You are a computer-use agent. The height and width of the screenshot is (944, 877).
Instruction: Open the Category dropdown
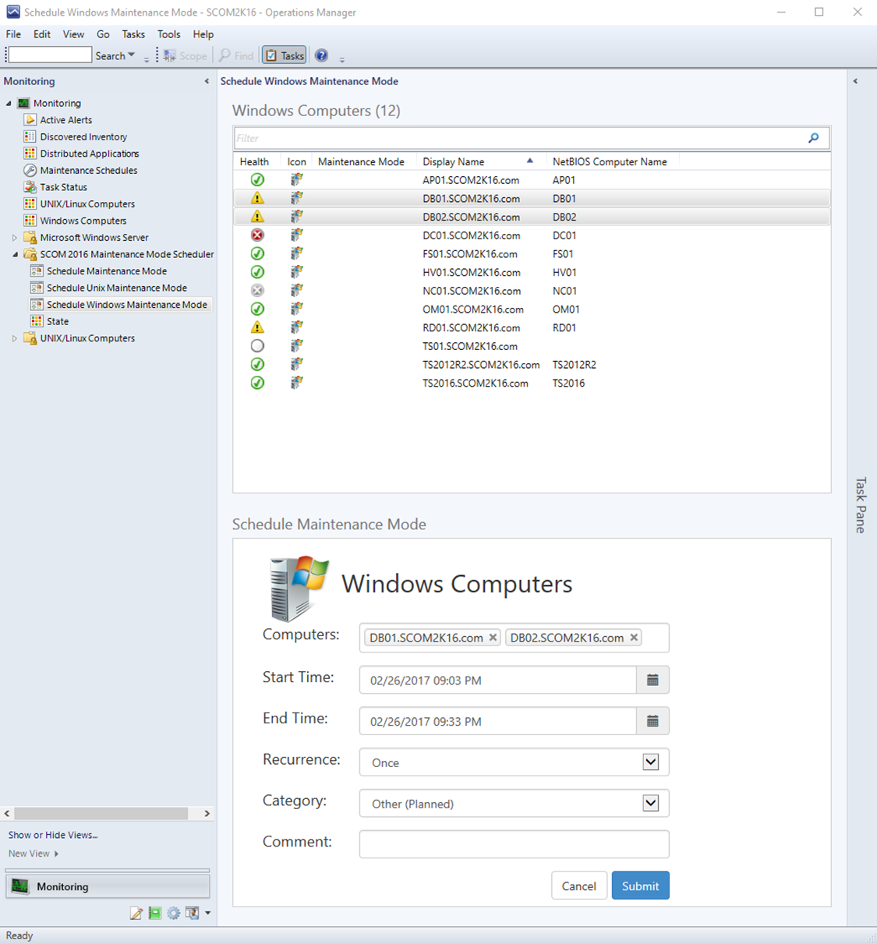[514, 804]
